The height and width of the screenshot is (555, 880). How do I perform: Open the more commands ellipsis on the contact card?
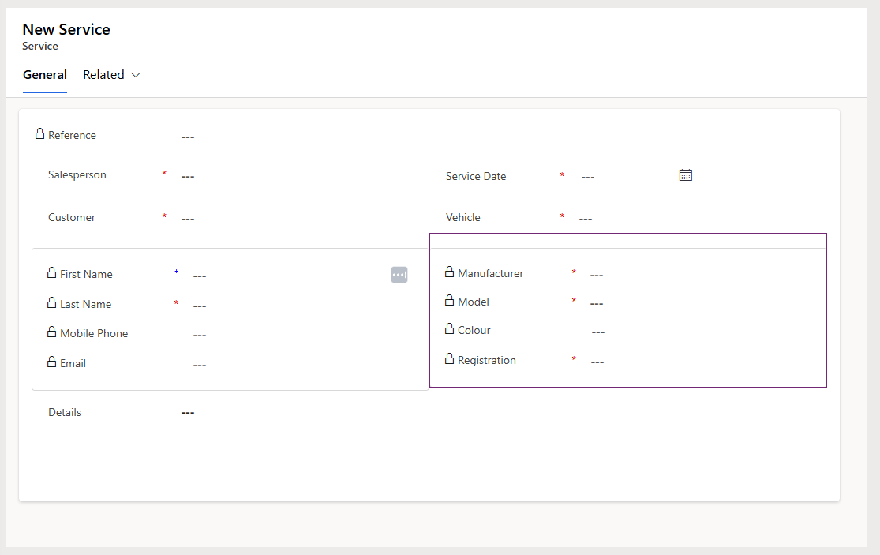(399, 274)
